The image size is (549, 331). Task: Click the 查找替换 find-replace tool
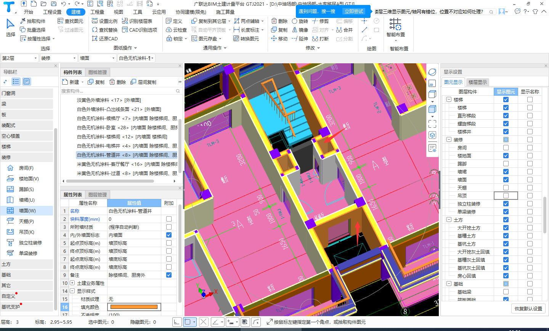click(x=105, y=30)
